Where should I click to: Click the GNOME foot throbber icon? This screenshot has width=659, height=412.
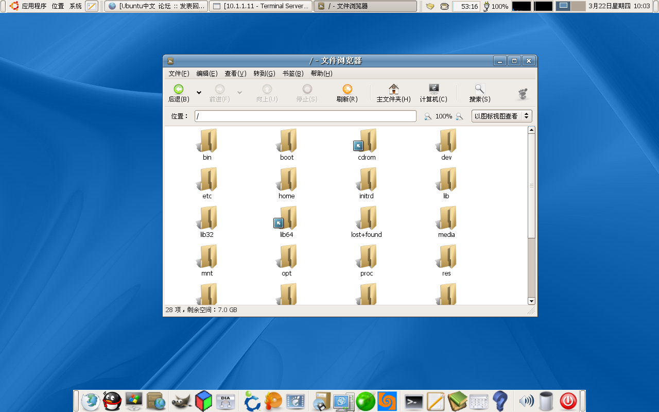(522, 93)
